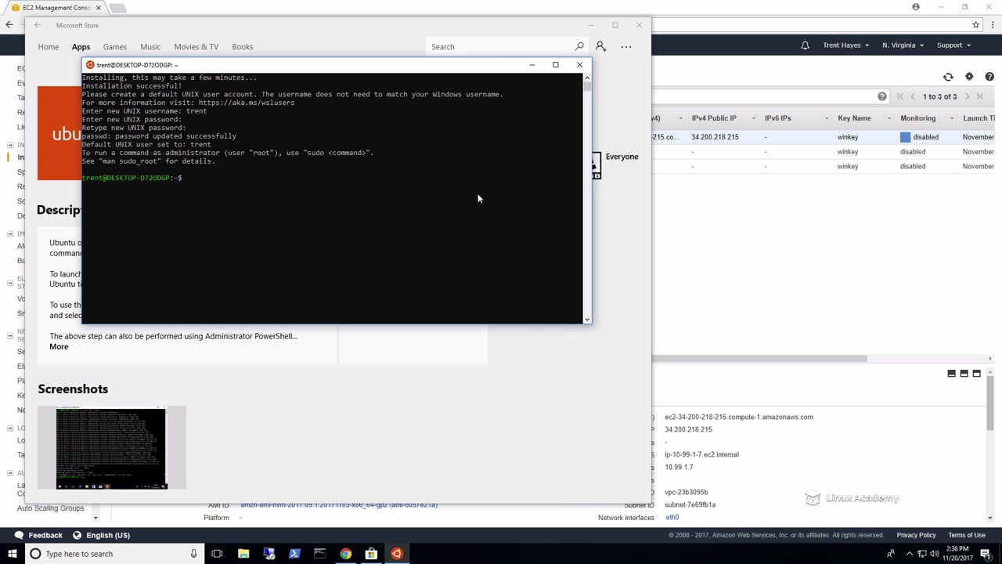This screenshot has height=564, width=1002.
Task: Select the instance row with IP 34.200.218.215
Action: coord(822,137)
